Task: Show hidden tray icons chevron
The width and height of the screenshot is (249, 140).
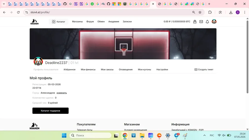Action: tap(204, 135)
